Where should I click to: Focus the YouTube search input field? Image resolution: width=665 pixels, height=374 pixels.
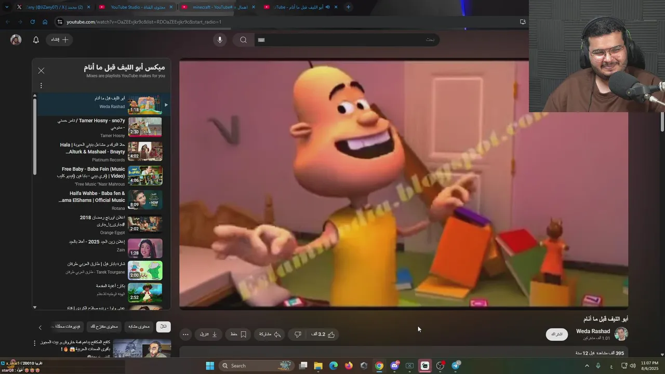(347, 40)
